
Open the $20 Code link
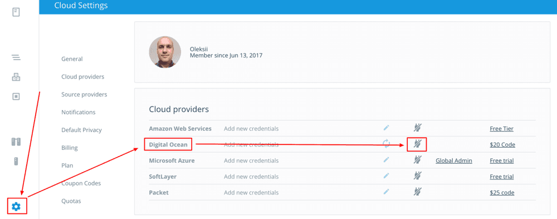502,145
